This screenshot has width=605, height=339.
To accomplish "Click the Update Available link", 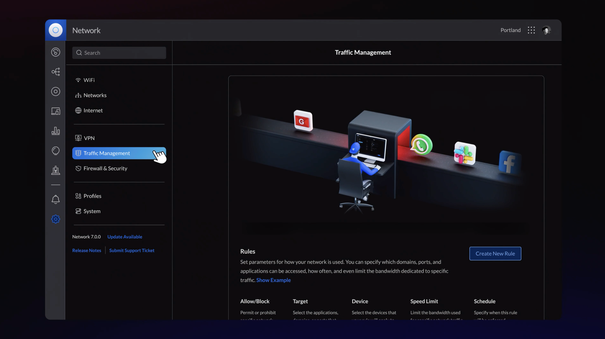I will 125,237.
